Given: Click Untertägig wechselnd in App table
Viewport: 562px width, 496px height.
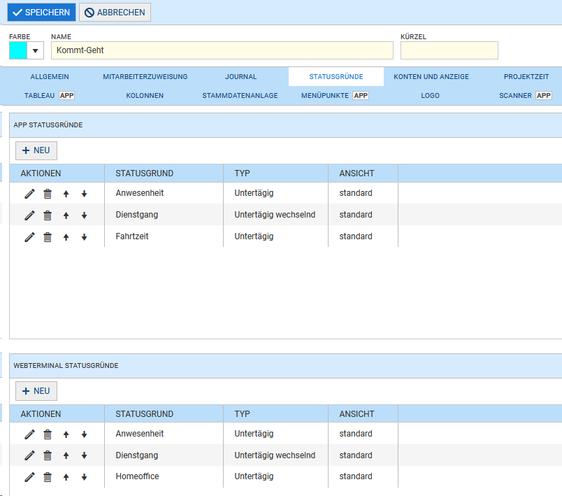Looking at the screenshot, I should coord(275,215).
